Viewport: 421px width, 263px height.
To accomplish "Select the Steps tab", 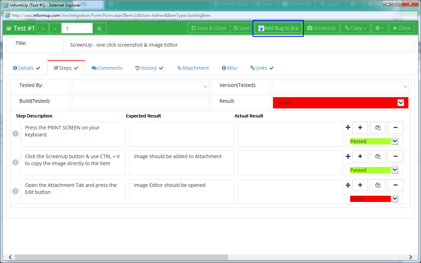I will click(66, 68).
